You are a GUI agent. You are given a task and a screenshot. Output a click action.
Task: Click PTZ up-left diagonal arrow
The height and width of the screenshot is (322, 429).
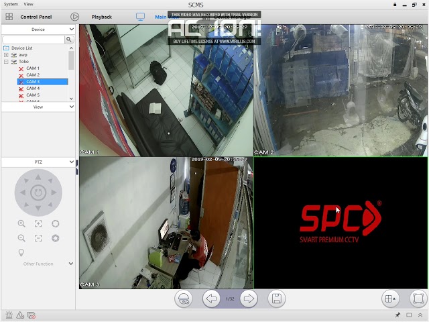tap(27, 180)
